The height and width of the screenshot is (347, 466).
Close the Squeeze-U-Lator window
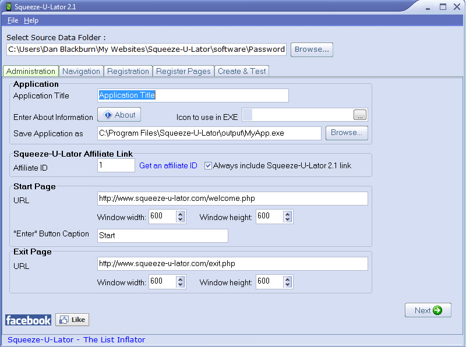pyautogui.click(x=457, y=7)
